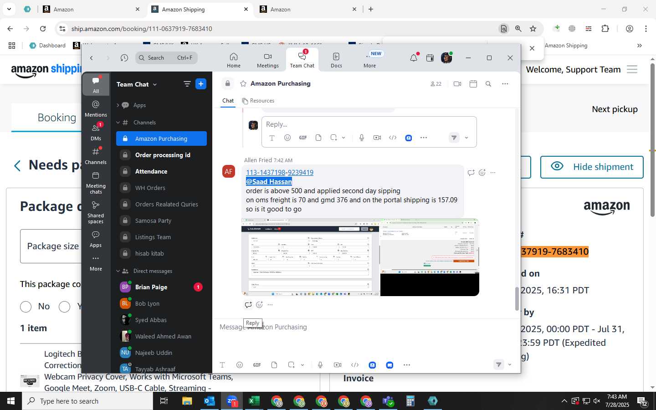Click the @Saad Hassan mention
This screenshot has width=656, height=410.
click(269, 182)
